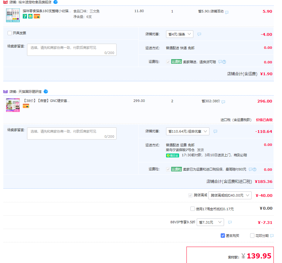Click 店铺合计(含运费) total ¥1.90
This screenshot has width=282, height=263.
(x=266, y=74)
